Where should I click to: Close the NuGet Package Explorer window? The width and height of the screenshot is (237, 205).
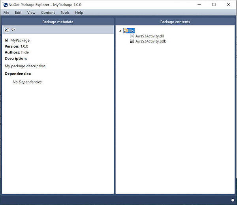click(229, 4)
